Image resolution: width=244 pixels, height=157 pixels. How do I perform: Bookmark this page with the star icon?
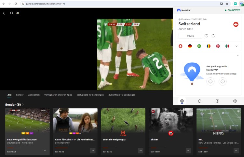click(227, 4)
